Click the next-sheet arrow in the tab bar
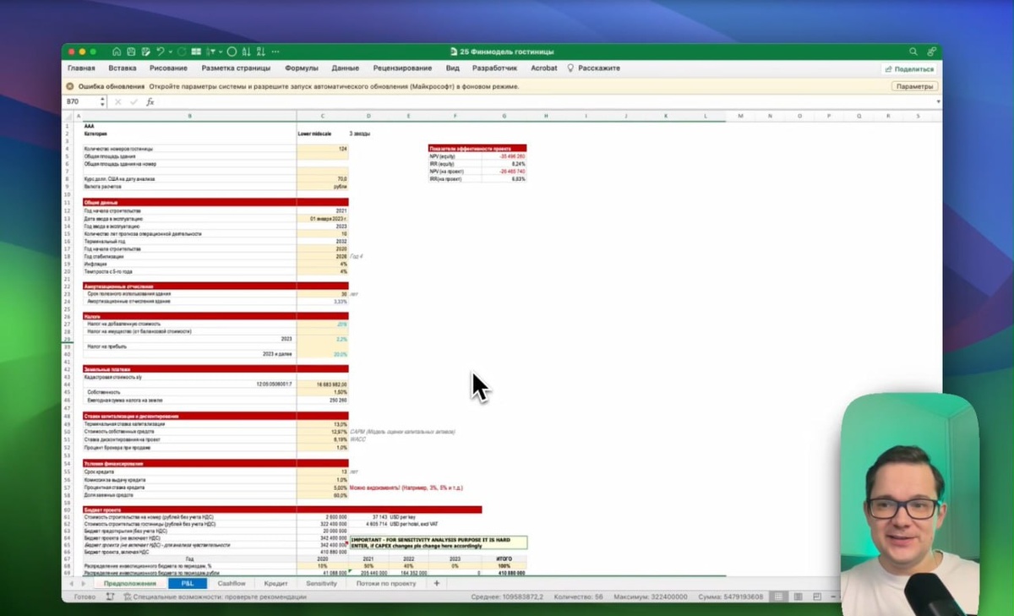 83,584
